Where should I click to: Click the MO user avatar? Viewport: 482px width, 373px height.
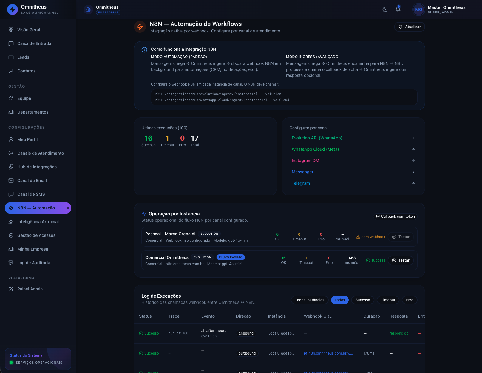[418, 10]
